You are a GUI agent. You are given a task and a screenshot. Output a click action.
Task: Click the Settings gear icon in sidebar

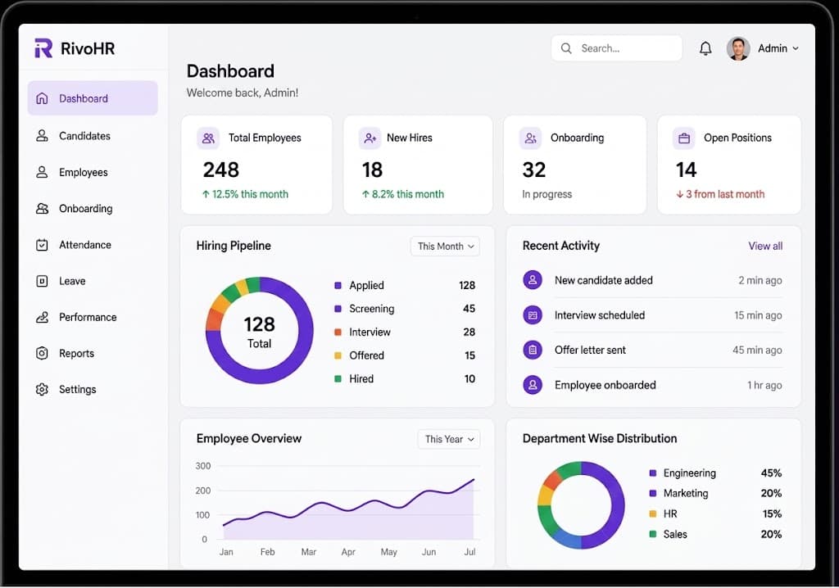pyautogui.click(x=42, y=390)
